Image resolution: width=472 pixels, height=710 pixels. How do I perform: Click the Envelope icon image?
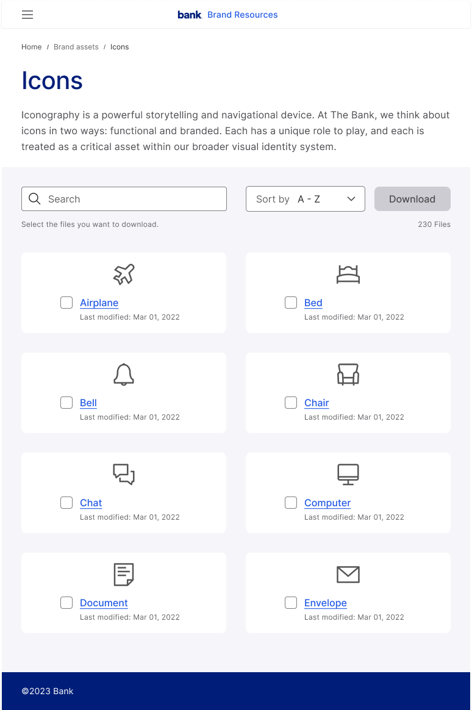click(348, 575)
